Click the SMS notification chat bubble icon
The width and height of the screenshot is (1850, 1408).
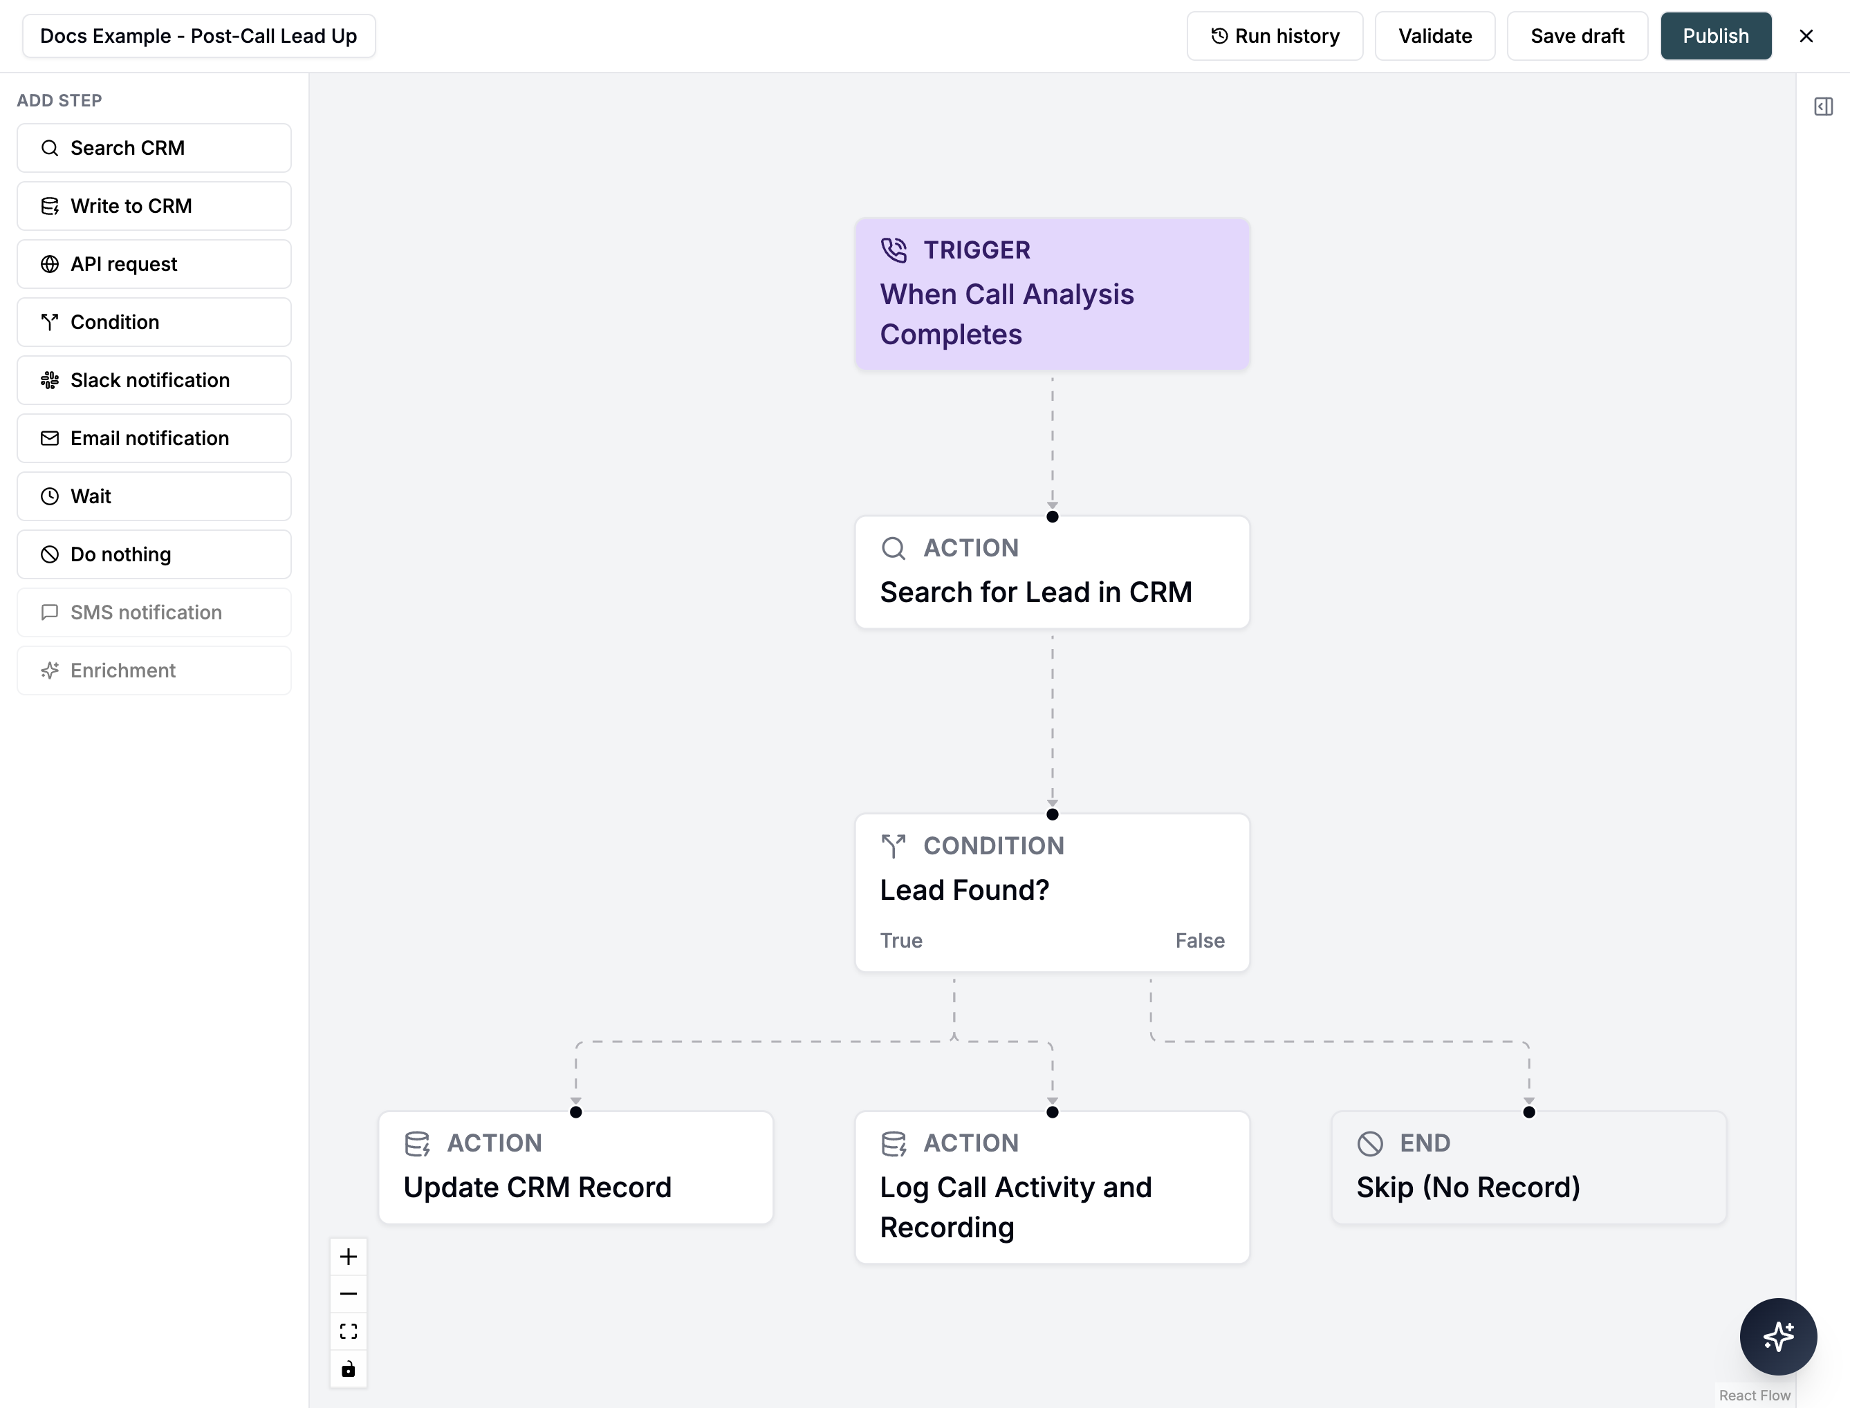click(50, 612)
